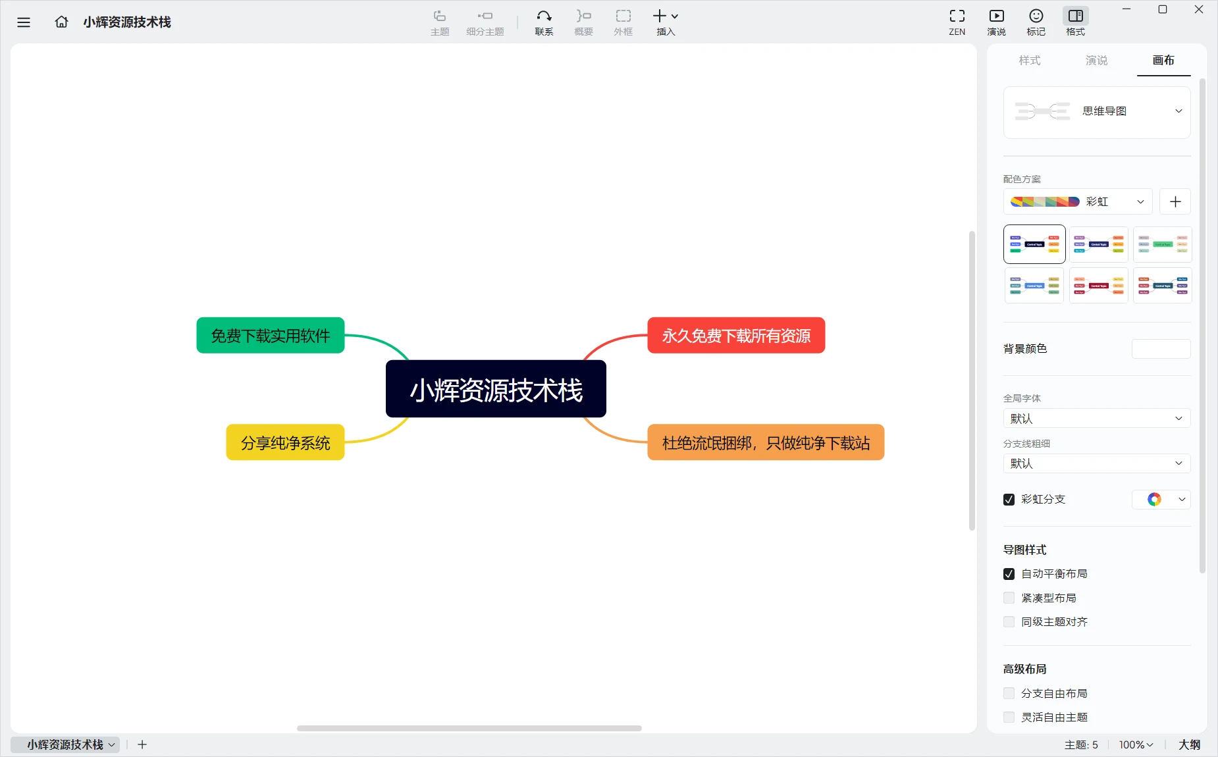Viewport: 1218px width, 757px height.
Task: Toggle the 格式 format panel
Action: coord(1075,22)
